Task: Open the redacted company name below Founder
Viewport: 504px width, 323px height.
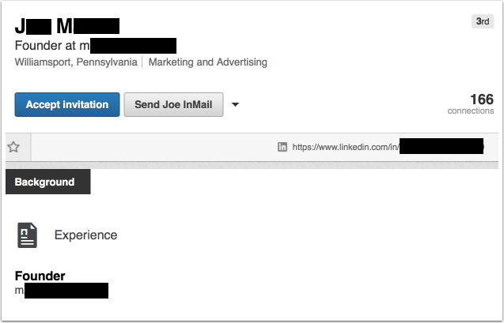Action: [x=65, y=291]
